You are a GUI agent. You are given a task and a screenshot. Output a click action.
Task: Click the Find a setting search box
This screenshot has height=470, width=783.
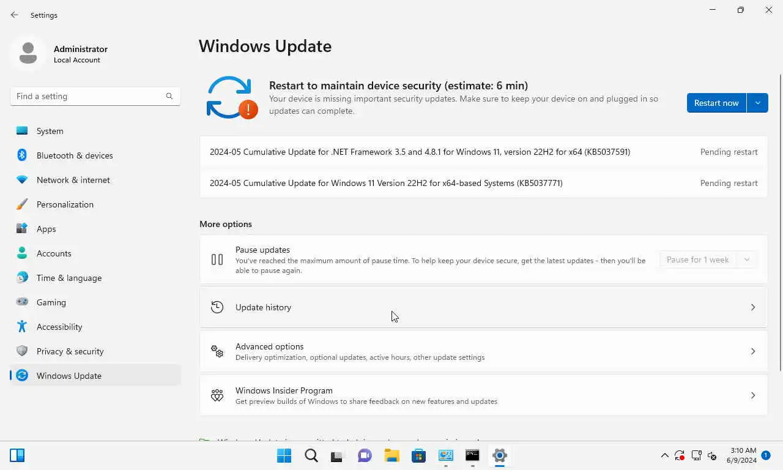(x=95, y=96)
